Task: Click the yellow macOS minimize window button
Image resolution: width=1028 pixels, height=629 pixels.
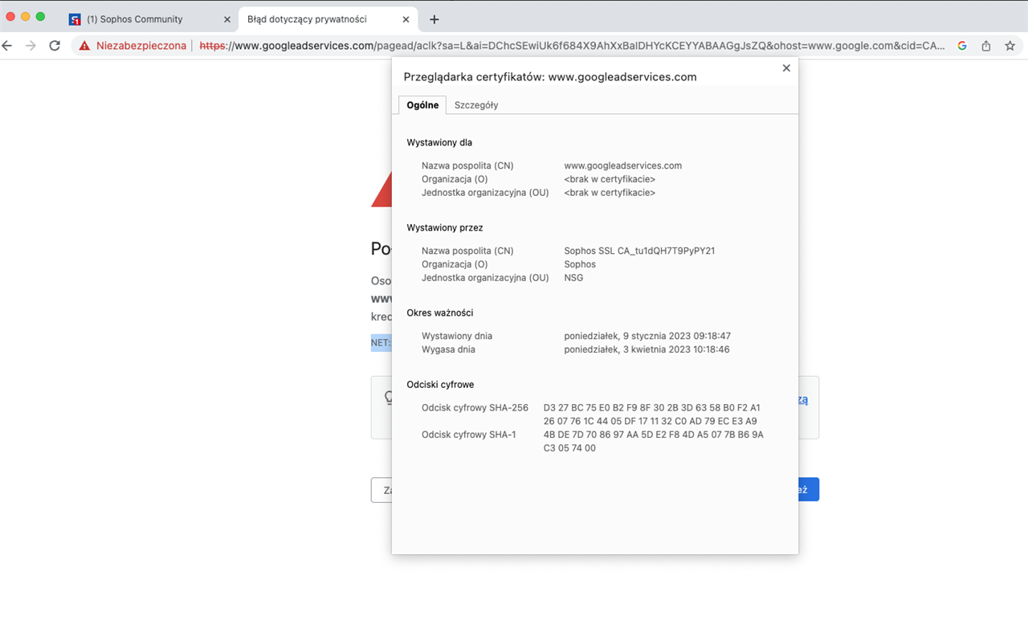Action: coord(26,17)
